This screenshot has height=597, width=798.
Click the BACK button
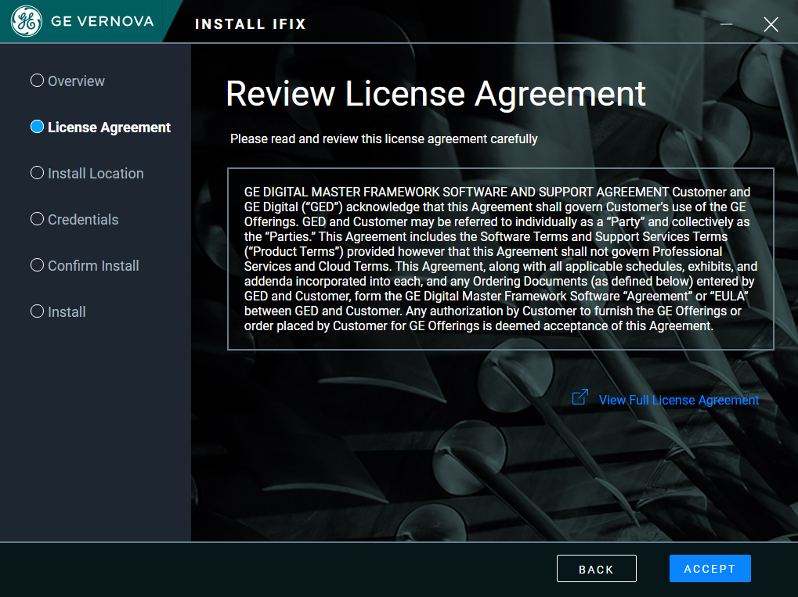click(597, 569)
